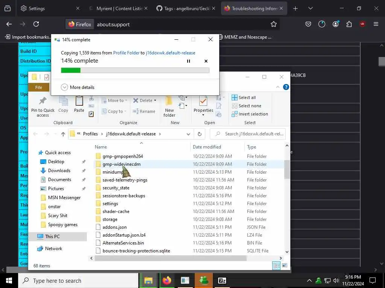Open Firefox application hamburger menu

(x=376, y=24)
